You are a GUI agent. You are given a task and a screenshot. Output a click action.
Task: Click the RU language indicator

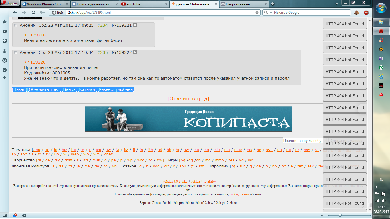(381, 179)
